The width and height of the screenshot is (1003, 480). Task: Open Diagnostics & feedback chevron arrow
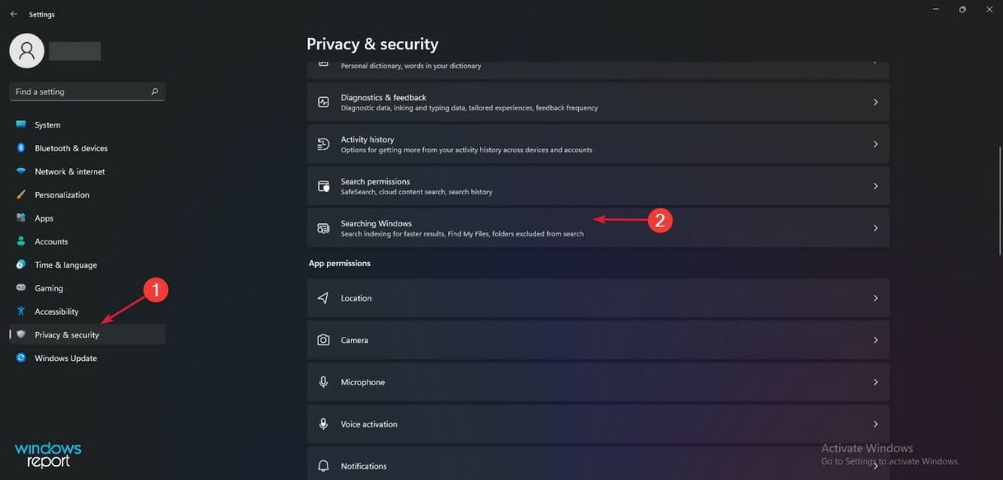tap(875, 103)
